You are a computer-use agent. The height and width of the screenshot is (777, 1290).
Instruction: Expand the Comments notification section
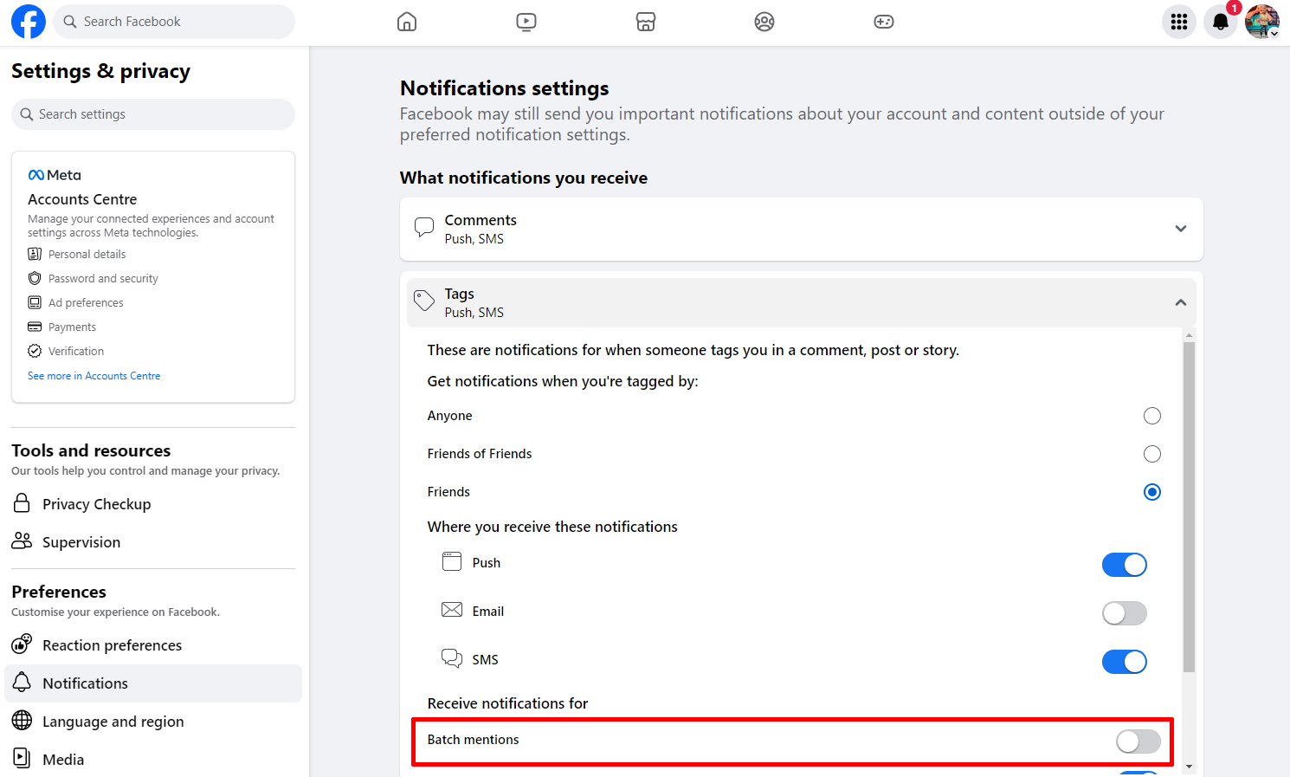[1180, 229]
